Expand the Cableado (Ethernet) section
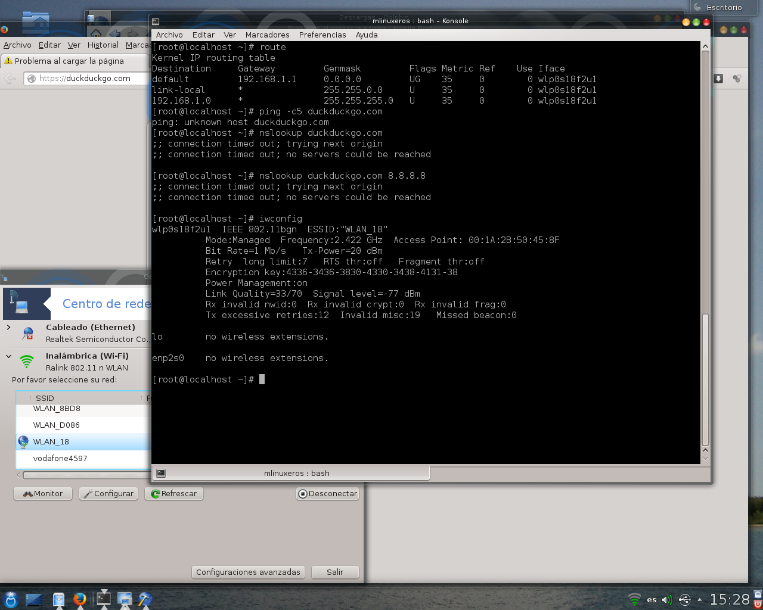The image size is (763, 610). point(8,327)
